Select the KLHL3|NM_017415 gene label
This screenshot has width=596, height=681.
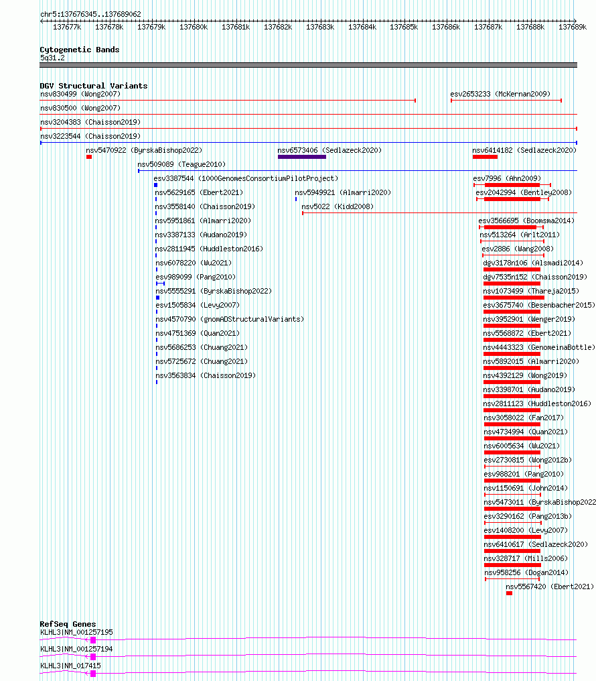click(70, 666)
